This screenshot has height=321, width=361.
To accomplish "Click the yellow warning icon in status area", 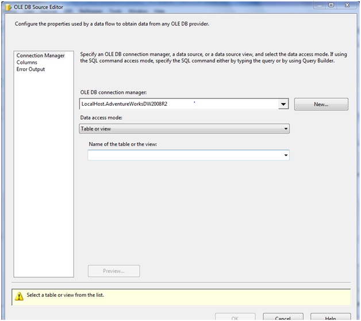I will pyautogui.click(x=19, y=296).
